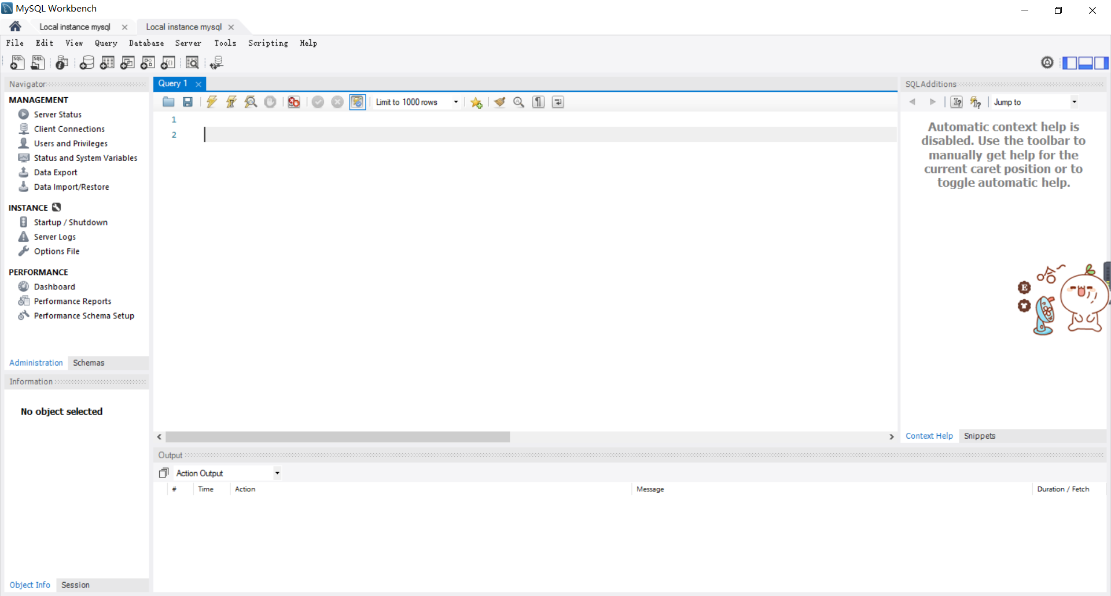Image resolution: width=1111 pixels, height=596 pixels.
Task: Search table data for text
Action: (x=192, y=62)
